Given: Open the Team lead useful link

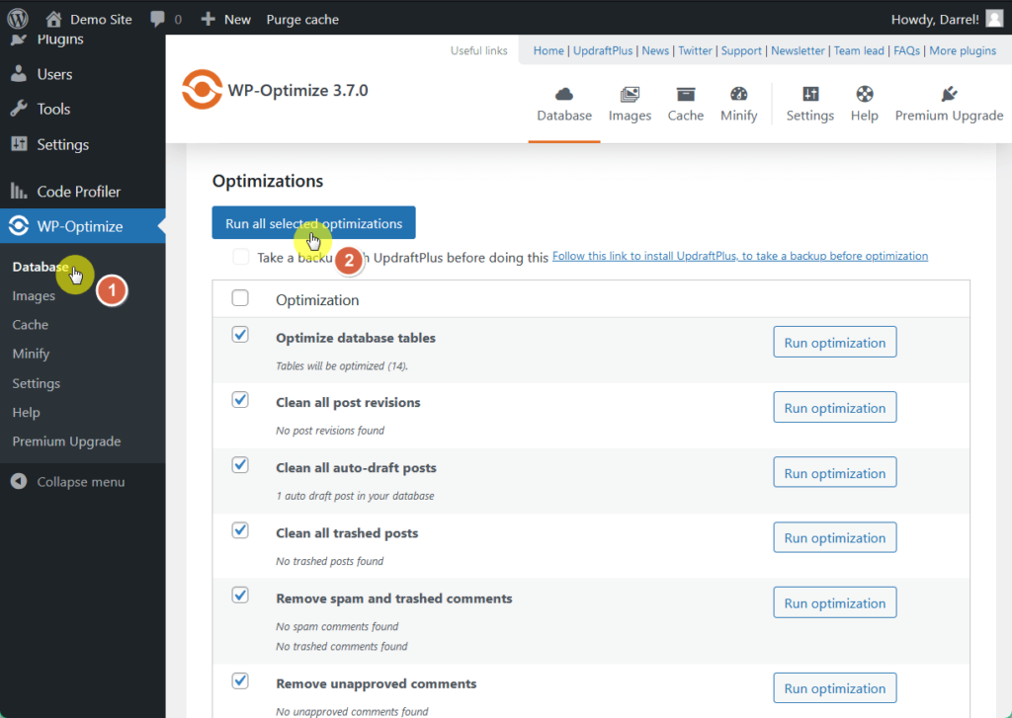Looking at the screenshot, I should coord(859,50).
